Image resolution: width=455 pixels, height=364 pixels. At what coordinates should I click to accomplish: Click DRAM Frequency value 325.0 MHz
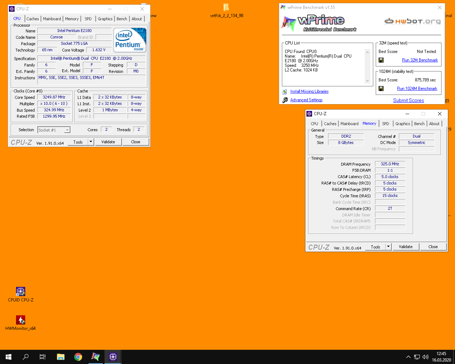[x=390, y=164]
